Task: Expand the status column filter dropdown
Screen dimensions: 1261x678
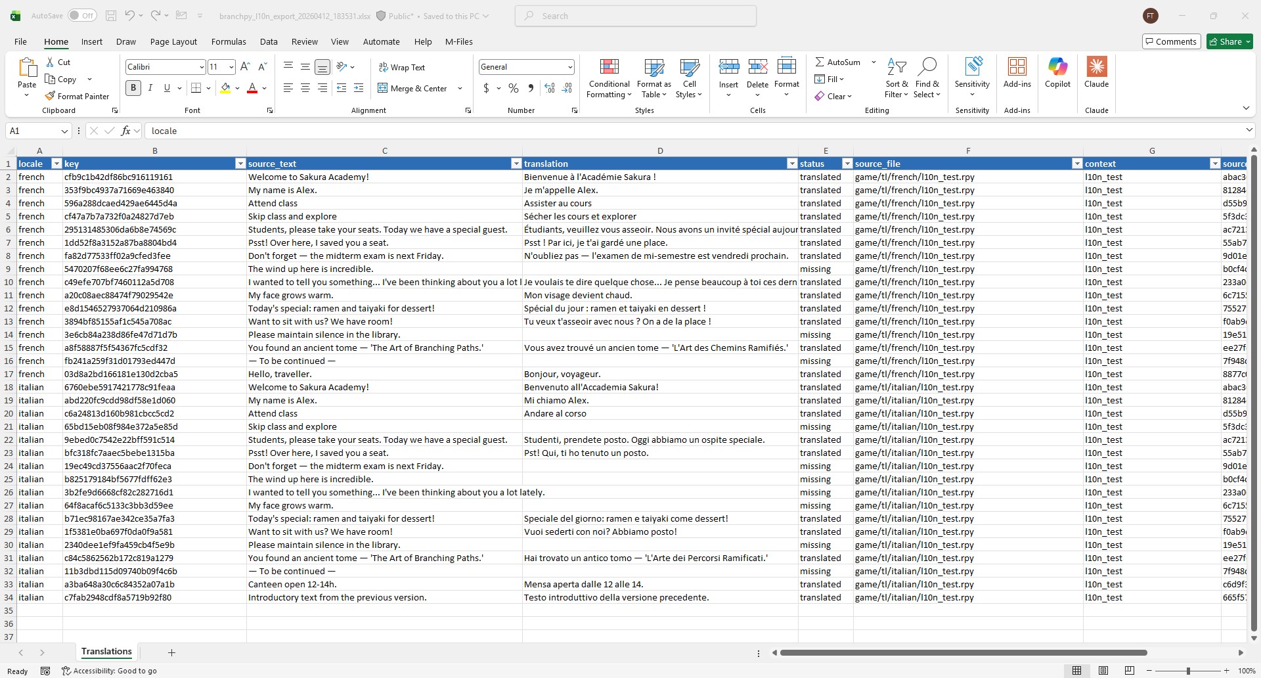Action: 847,164
